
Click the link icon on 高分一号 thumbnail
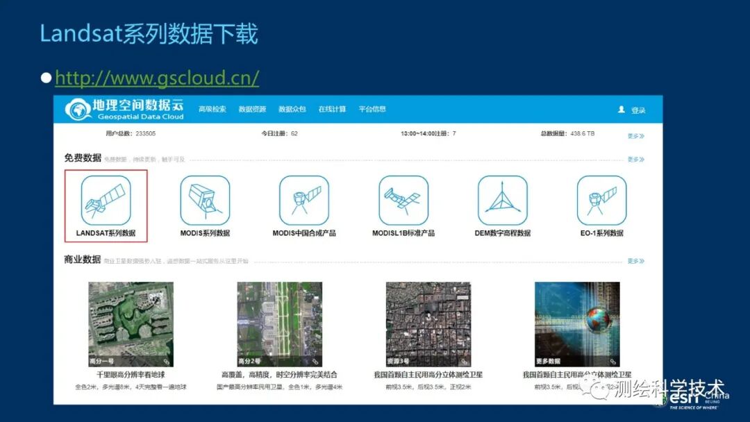point(167,362)
